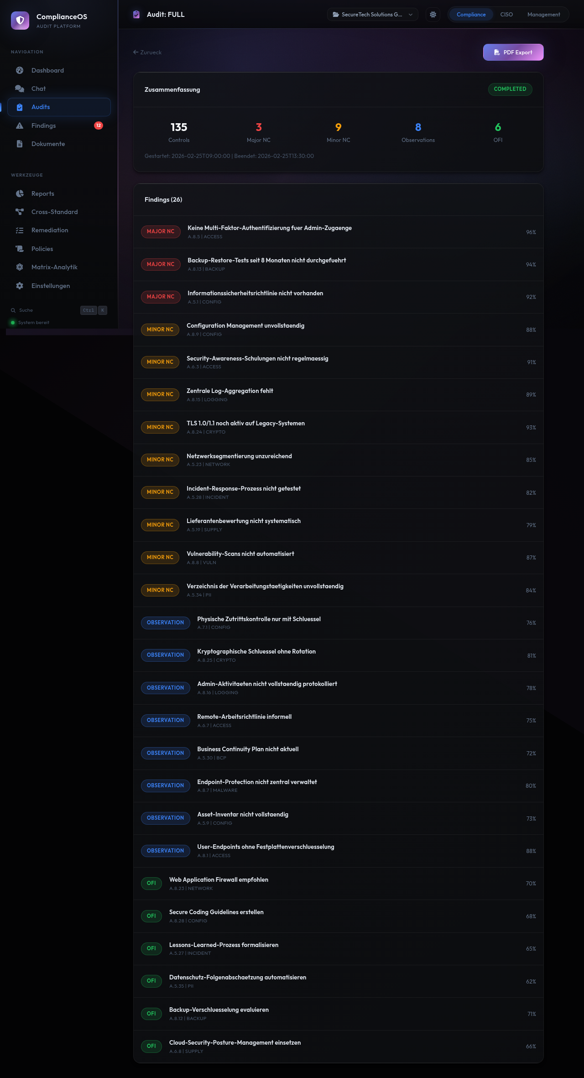Screen dimensions: 584x1078
Task: Open the Policies menu item
Action: [x=42, y=249]
